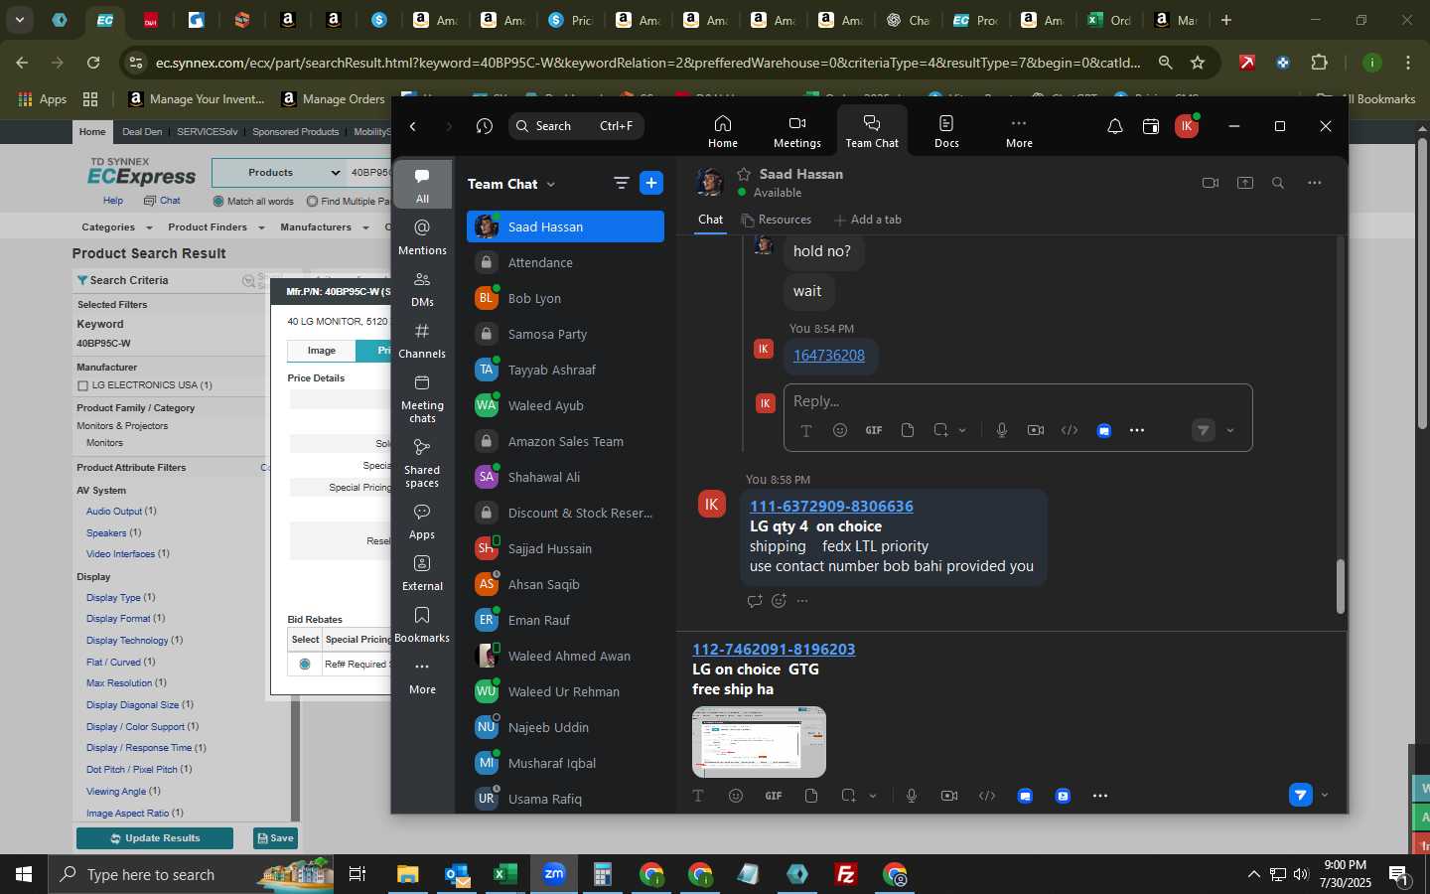
Task: Open order link 164736208
Action: click(828, 356)
